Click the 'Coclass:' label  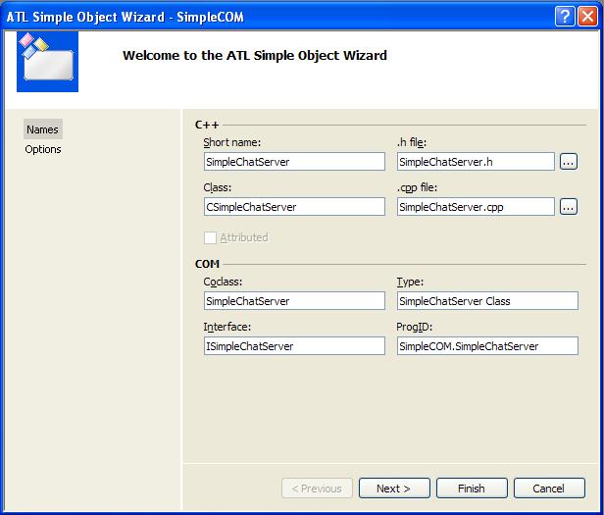coord(223,282)
